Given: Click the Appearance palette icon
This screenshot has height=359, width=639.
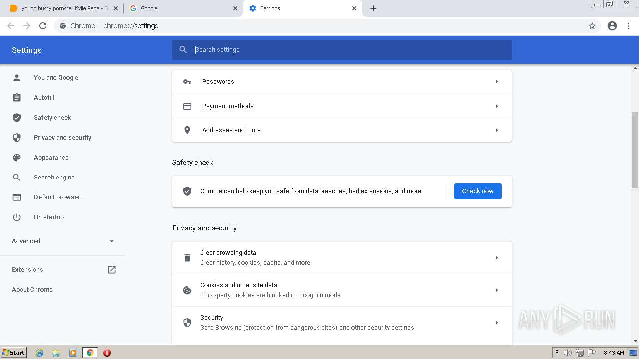Looking at the screenshot, I should click(17, 158).
